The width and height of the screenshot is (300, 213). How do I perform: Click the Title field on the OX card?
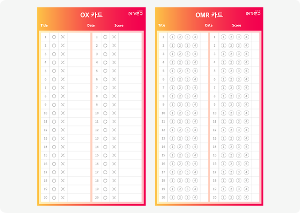44,26
